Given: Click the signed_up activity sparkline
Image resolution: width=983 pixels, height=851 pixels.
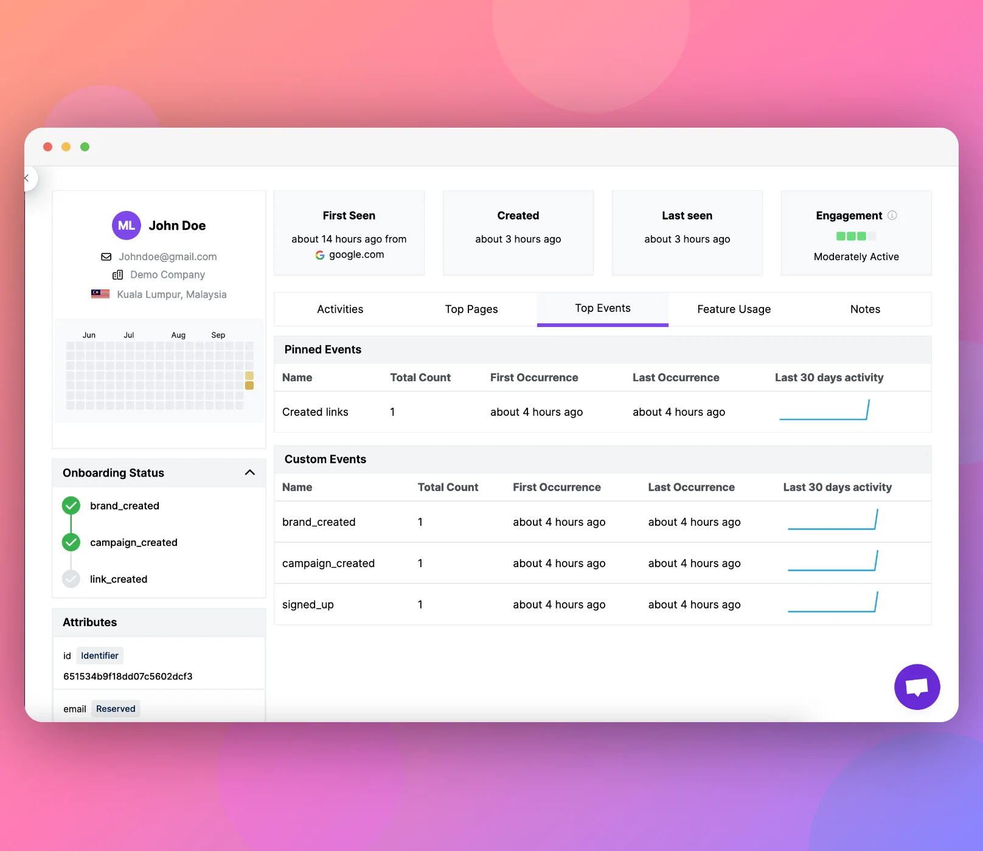Looking at the screenshot, I should tap(833, 602).
